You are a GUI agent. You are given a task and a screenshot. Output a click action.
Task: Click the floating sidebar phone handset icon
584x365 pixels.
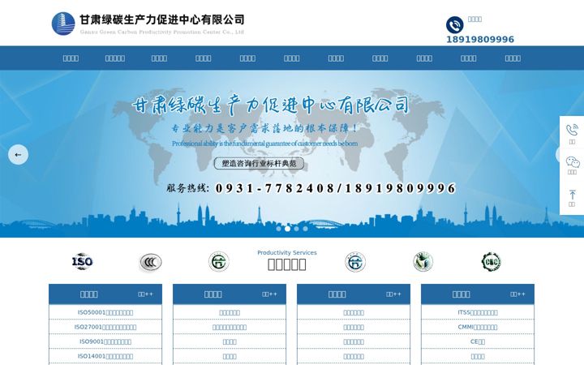(572, 130)
